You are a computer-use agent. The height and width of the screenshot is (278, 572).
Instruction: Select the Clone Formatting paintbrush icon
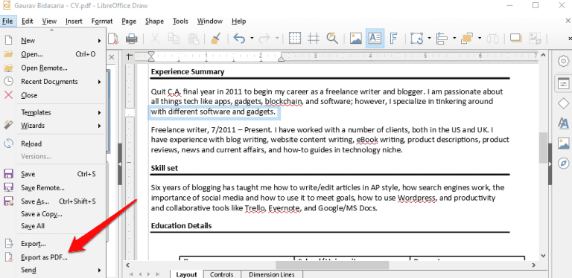214,38
